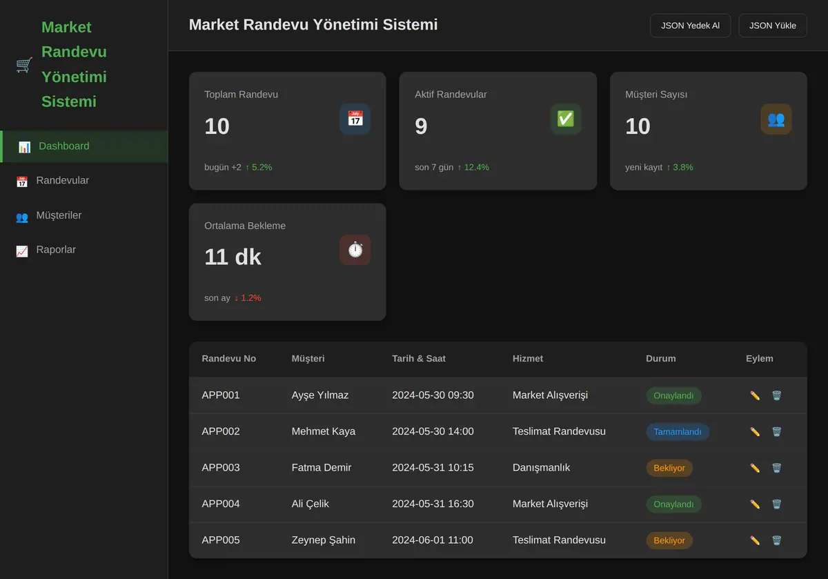Click the ↓ 1.2% trend indicator
The image size is (828, 579).
[x=248, y=298]
